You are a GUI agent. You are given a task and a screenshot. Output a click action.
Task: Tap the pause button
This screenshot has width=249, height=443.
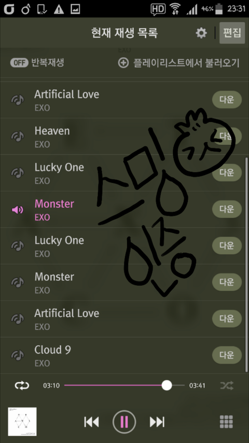tap(124, 422)
